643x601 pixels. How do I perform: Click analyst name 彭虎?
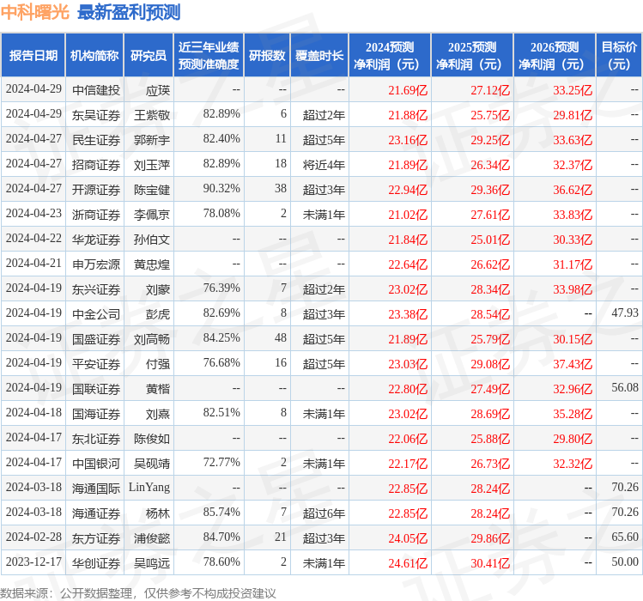tap(158, 314)
